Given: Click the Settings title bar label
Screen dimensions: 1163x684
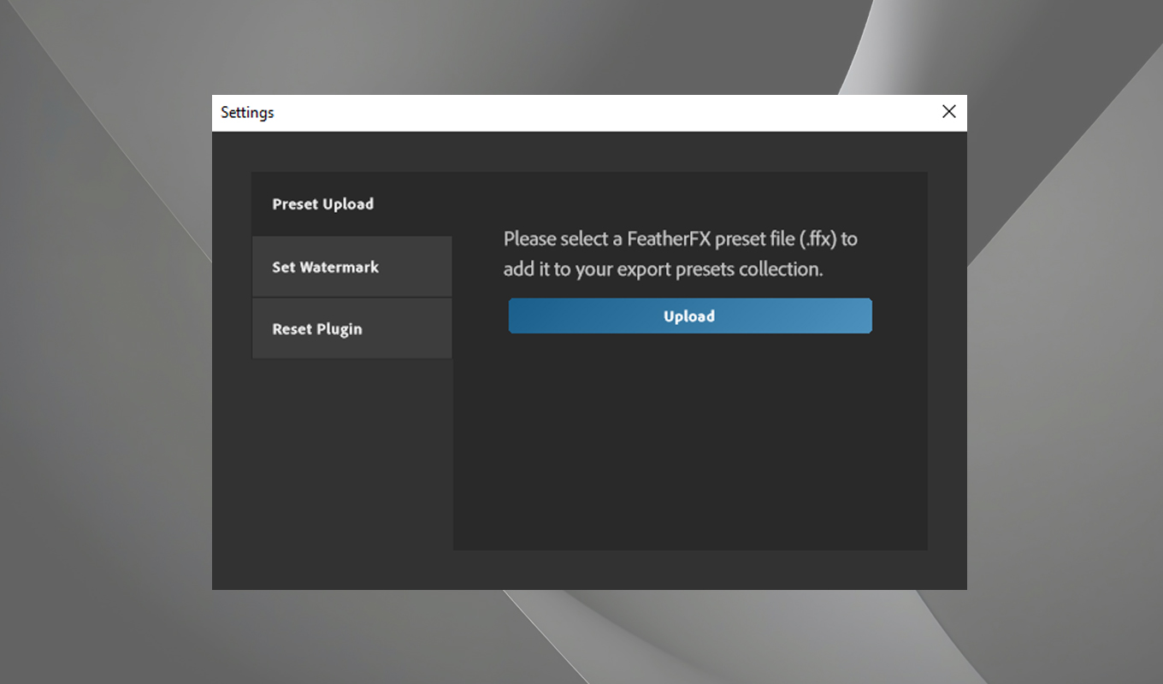Looking at the screenshot, I should pyautogui.click(x=246, y=112).
